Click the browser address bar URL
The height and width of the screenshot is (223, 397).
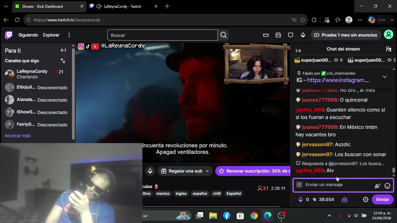[67, 20]
